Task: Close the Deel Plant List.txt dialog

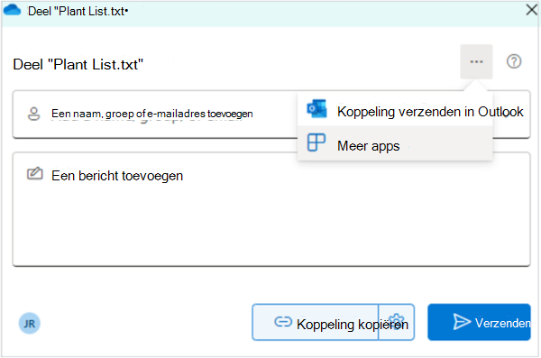Action: click(531, 10)
